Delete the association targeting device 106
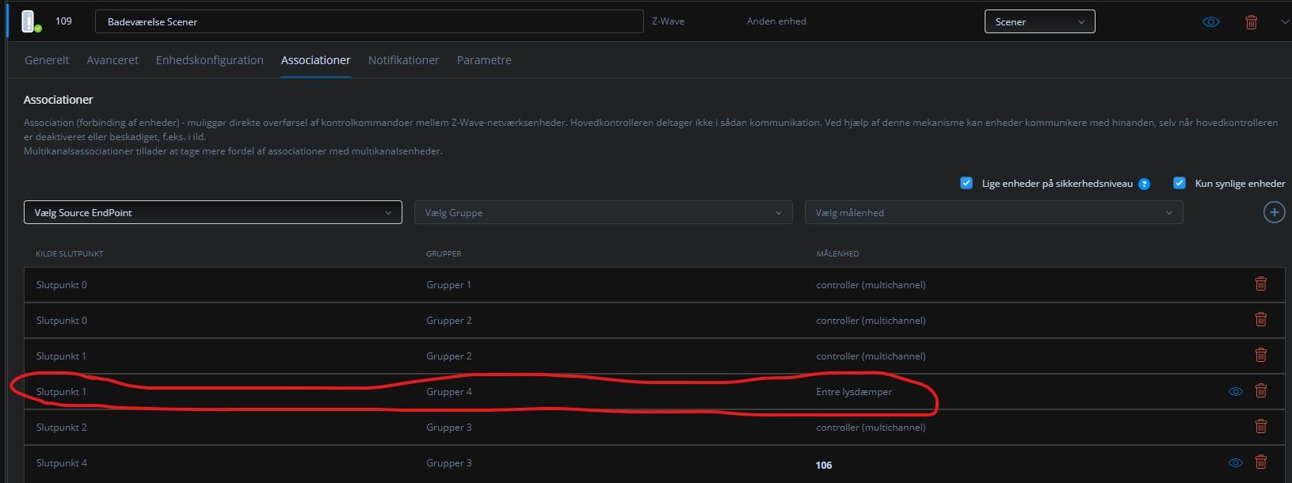 1260,462
